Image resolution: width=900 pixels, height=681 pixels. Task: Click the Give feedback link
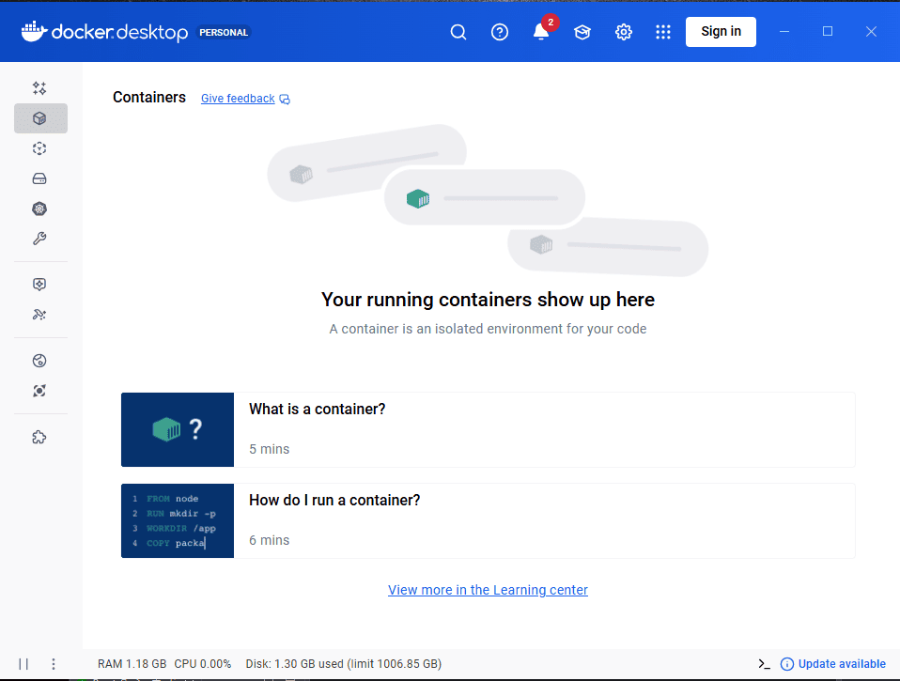pos(238,99)
